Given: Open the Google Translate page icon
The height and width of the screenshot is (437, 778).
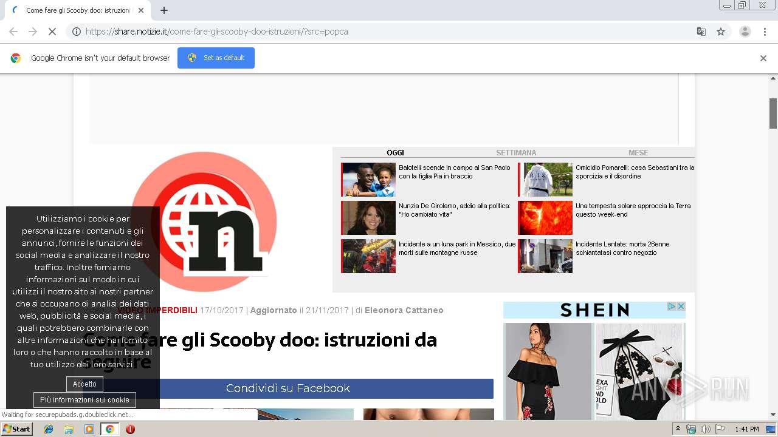Looking at the screenshot, I should (701, 32).
